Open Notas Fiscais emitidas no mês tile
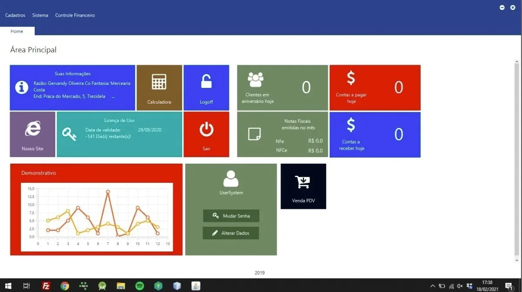 282,134
